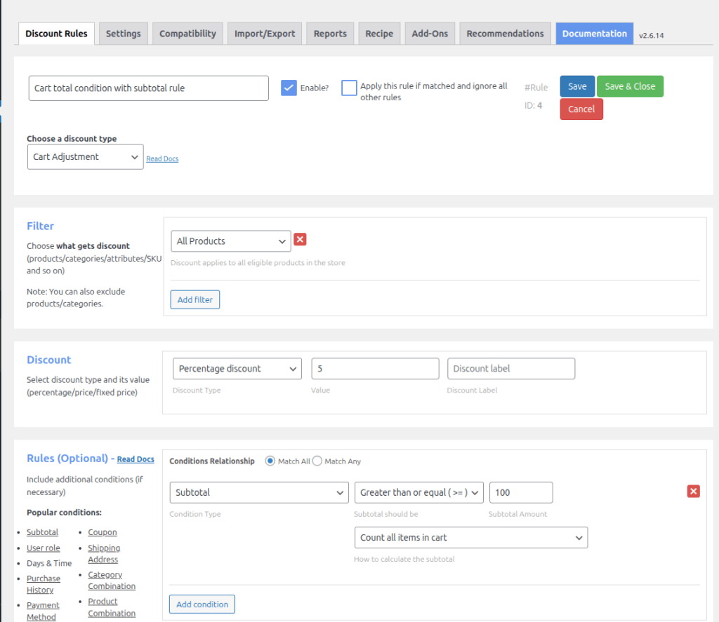Go to the Reports tab
The image size is (719, 622).
pyautogui.click(x=330, y=34)
